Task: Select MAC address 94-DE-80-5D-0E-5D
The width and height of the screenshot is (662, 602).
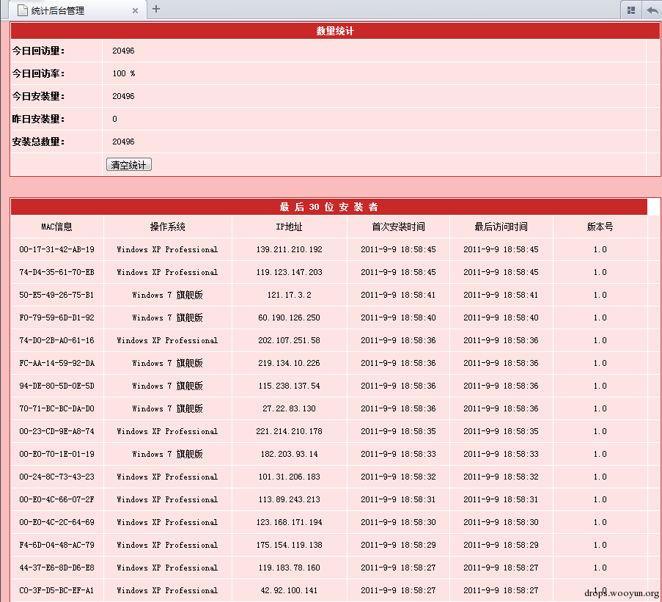Action: tap(57, 386)
